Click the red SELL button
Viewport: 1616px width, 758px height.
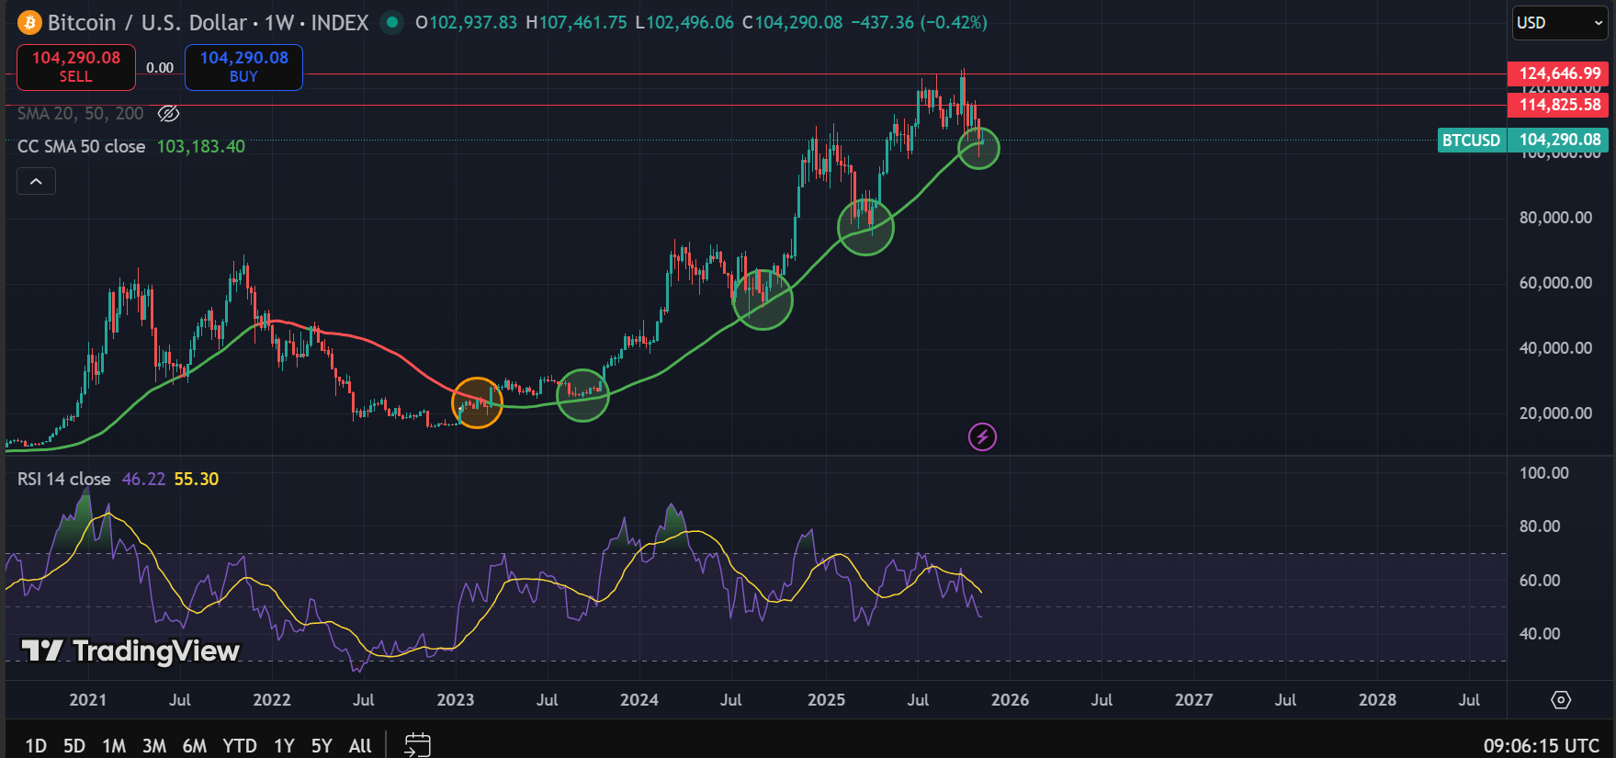click(x=76, y=67)
